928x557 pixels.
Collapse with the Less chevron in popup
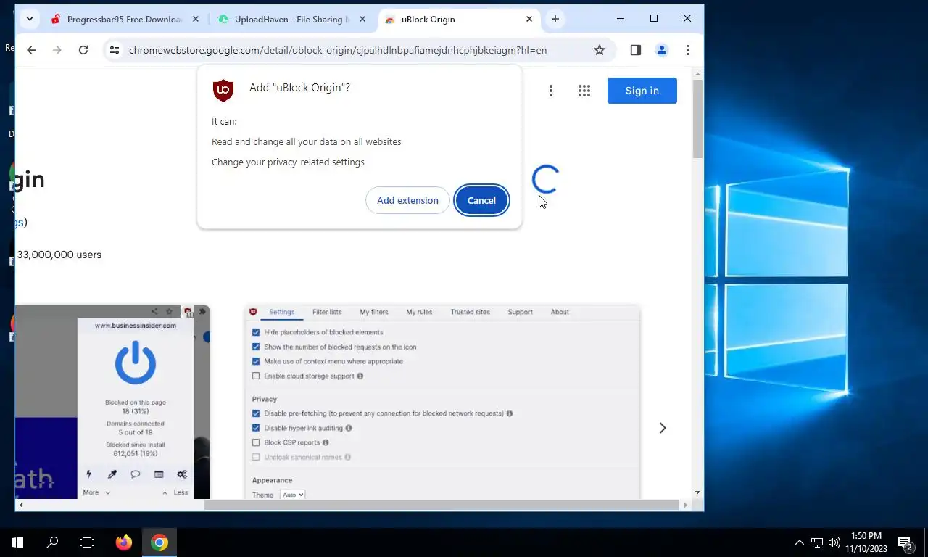165,492
